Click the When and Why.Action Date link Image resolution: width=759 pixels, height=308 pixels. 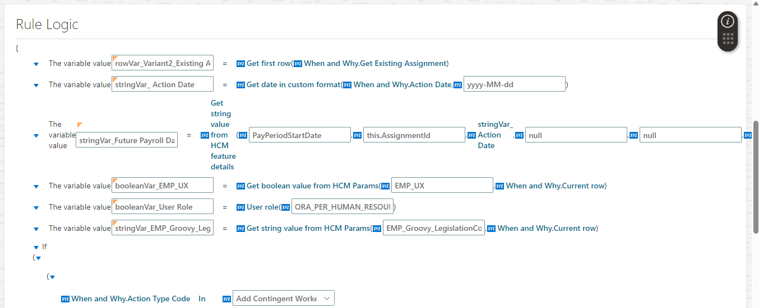coord(402,84)
